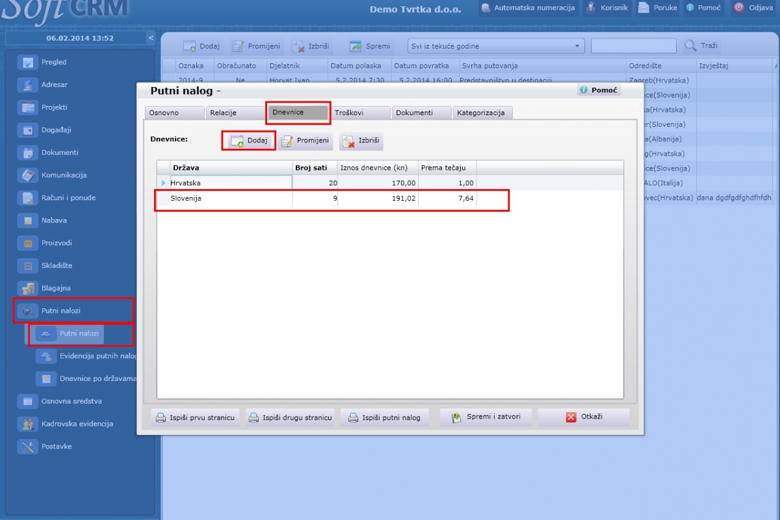Click the 191,02 amount cell
Screen dimensions: 780x520
click(378, 199)
